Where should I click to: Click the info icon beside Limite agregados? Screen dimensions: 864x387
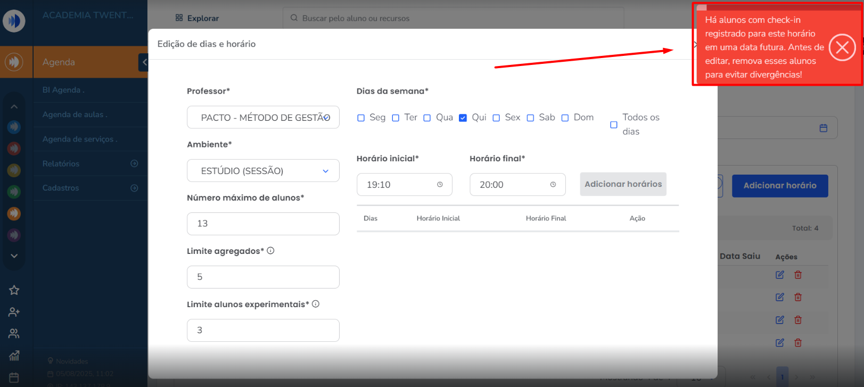tap(270, 251)
